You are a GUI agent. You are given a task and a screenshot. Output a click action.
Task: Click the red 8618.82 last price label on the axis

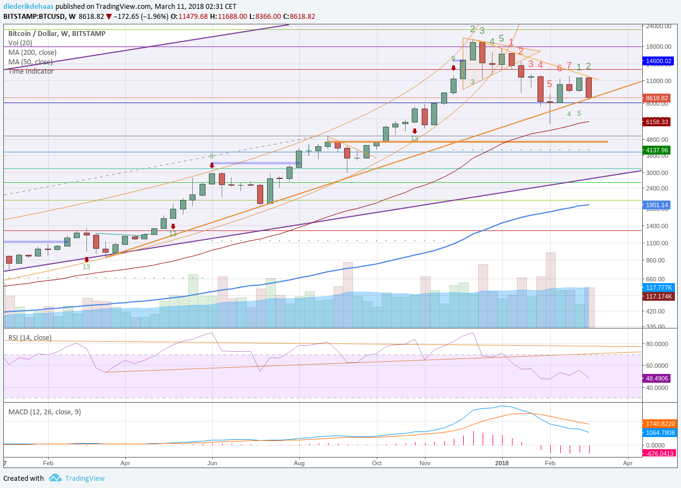pyautogui.click(x=658, y=98)
